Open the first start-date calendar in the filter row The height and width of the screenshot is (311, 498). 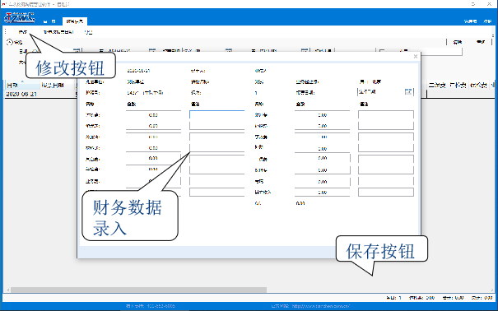click(x=77, y=50)
